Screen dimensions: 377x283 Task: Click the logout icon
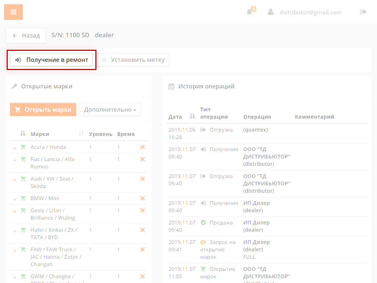click(363, 12)
